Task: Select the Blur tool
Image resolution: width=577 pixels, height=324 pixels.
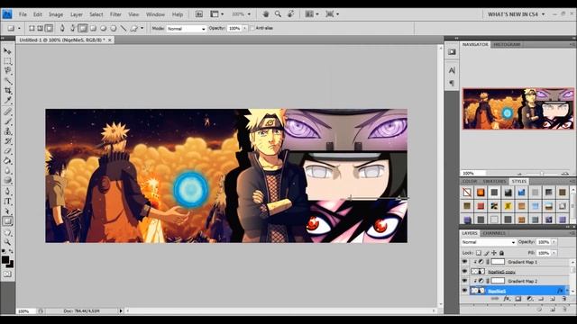Action: [x=7, y=171]
